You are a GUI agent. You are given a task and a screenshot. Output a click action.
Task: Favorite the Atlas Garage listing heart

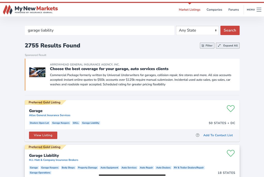click(230, 108)
